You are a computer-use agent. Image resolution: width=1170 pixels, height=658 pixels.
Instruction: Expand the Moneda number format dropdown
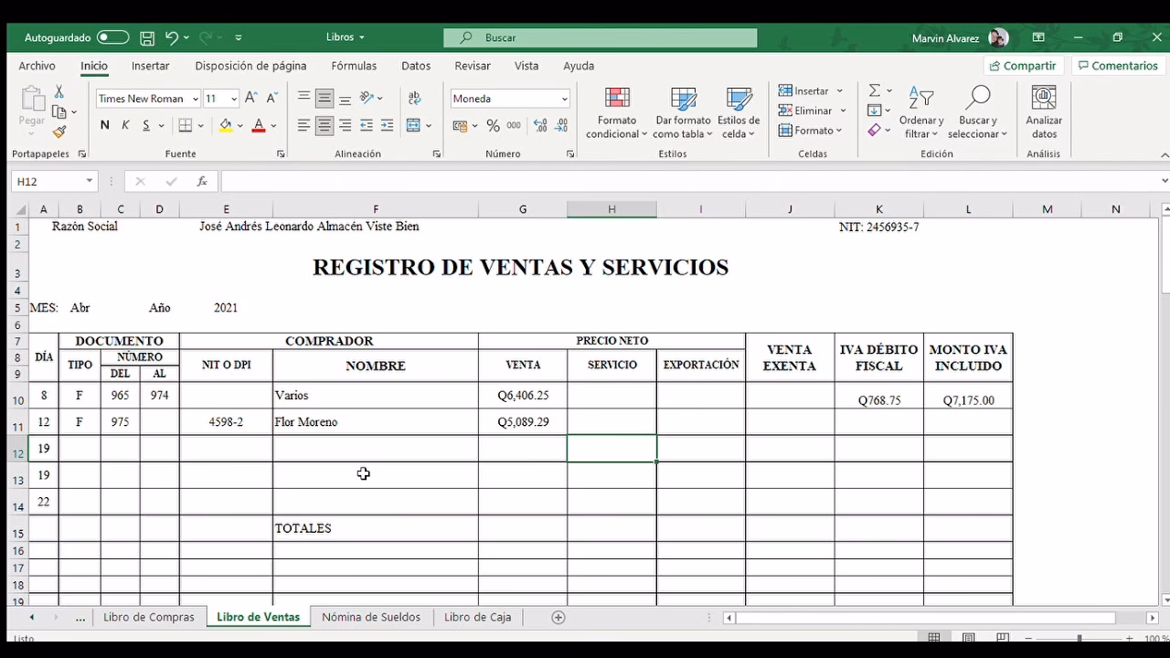(564, 99)
